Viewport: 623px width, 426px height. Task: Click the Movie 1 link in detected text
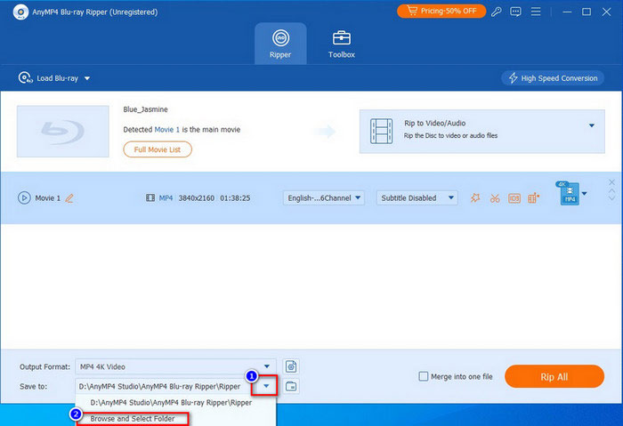click(167, 130)
